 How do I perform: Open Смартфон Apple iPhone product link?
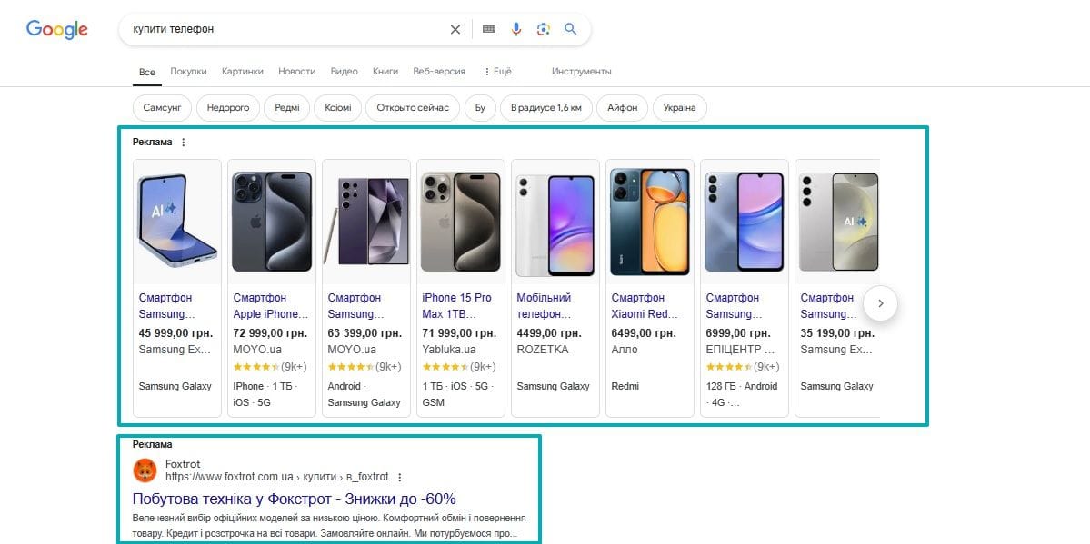click(x=270, y=306)
